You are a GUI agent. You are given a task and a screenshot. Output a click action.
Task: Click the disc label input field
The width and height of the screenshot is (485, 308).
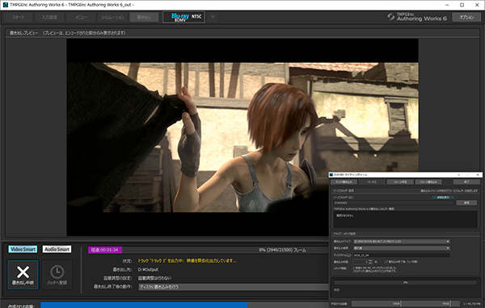(x=402, y=256)
